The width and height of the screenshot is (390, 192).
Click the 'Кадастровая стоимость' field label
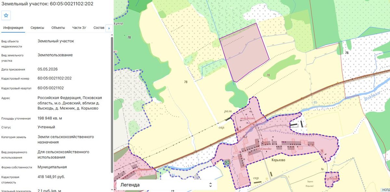tap(10, 180)
